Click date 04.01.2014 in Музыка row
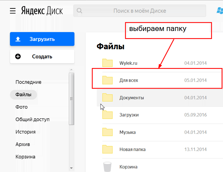Screen dimensions: 223x172 (195, 132)
